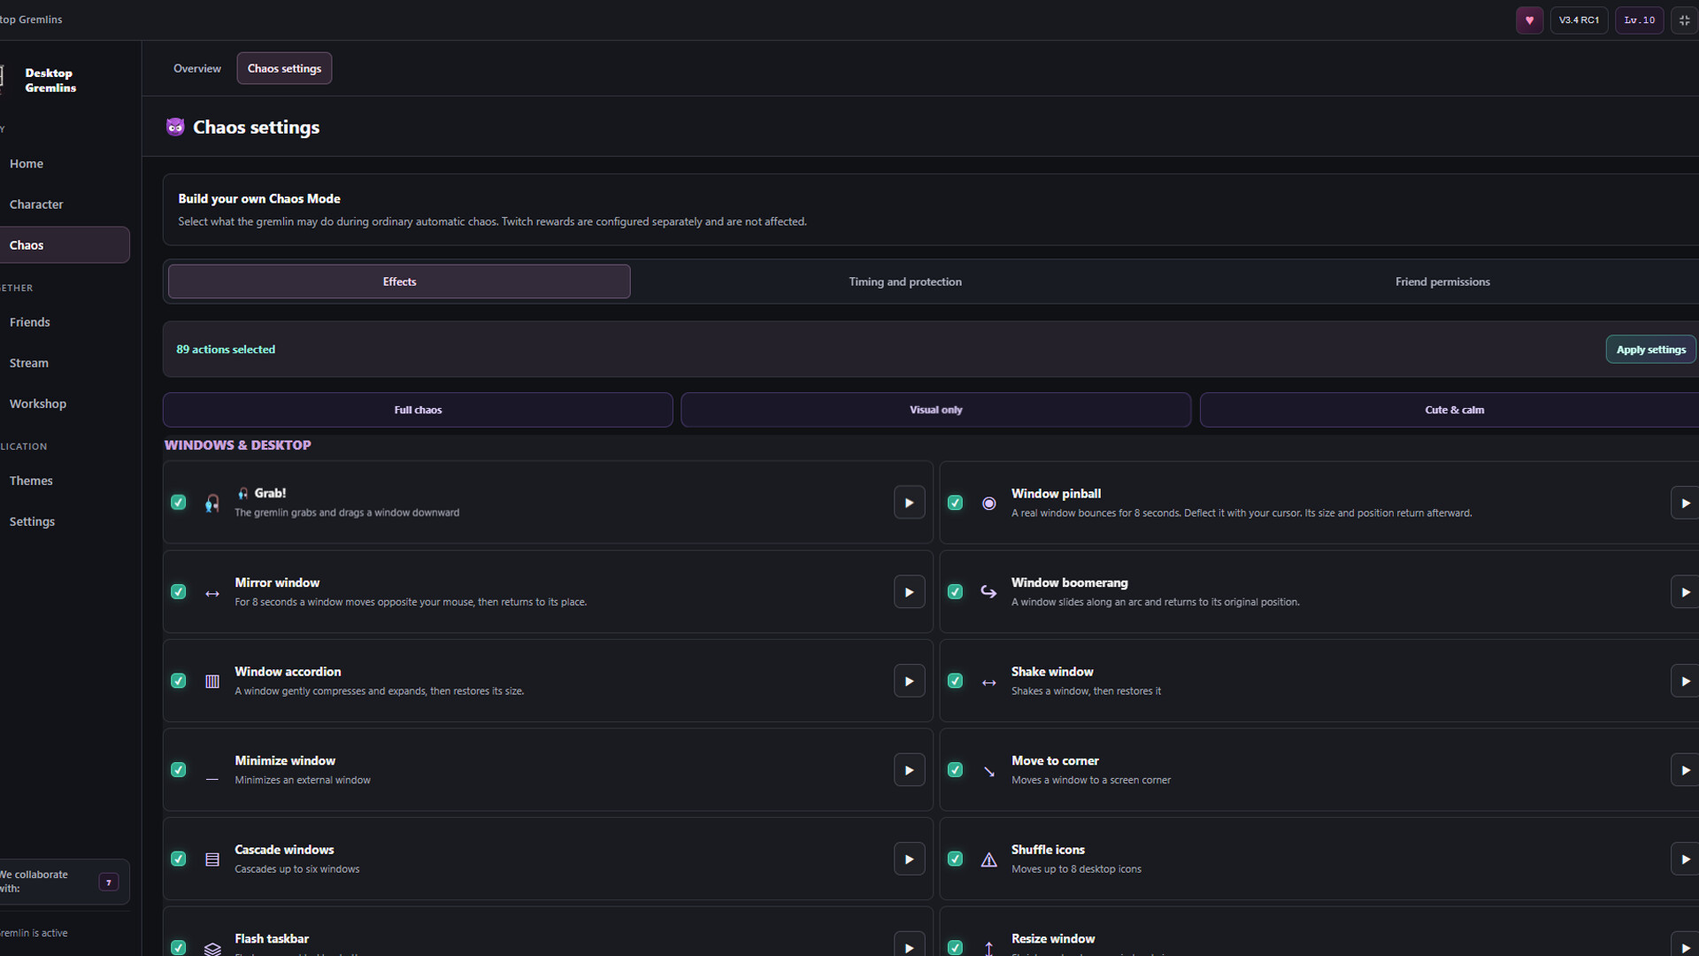Click the Mirror window double-arrow icon
This screenshot has height=956, width=1699.
click(212, 593)
